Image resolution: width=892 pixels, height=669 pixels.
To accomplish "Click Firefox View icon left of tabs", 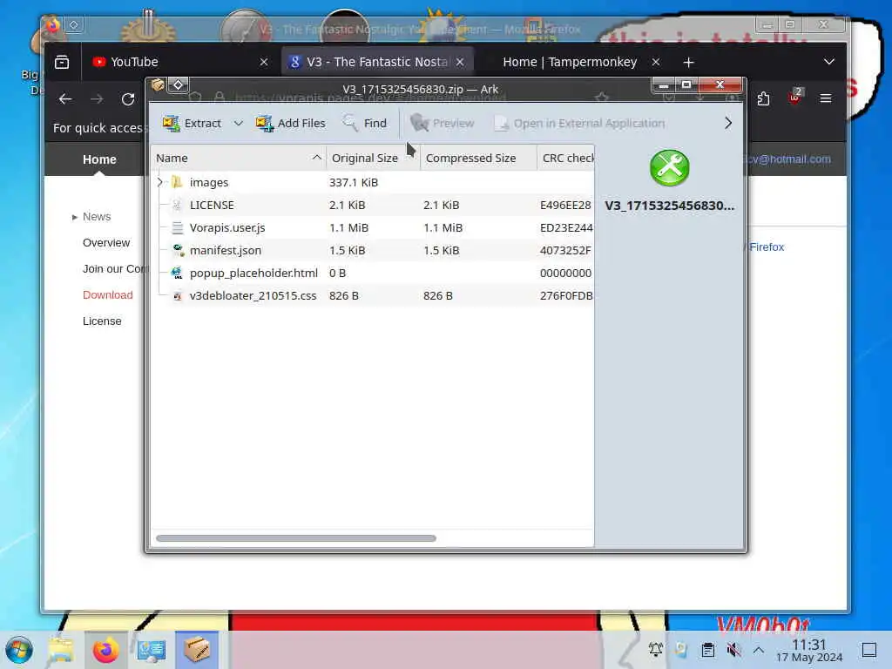I will tap(62, 62).
